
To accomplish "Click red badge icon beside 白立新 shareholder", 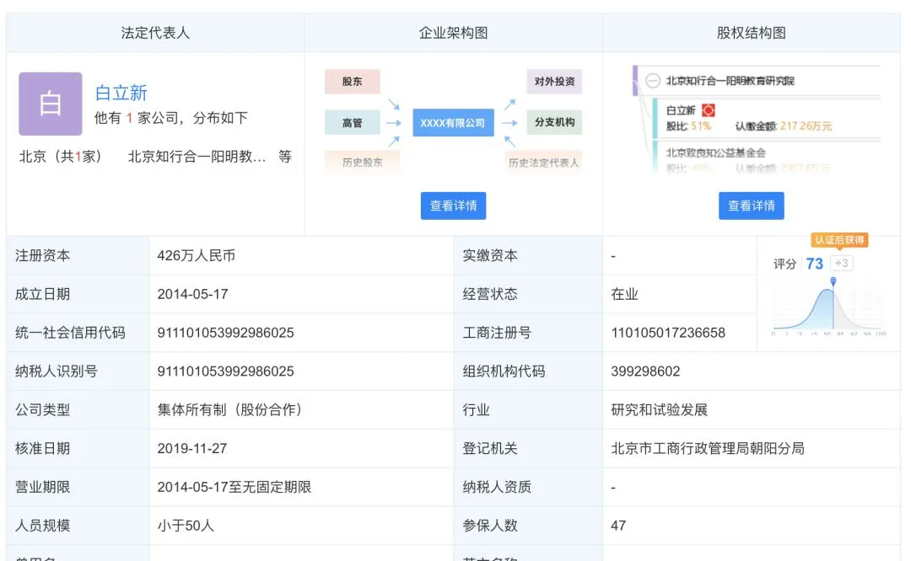I will pyautogui.click(x=709, y=110).
